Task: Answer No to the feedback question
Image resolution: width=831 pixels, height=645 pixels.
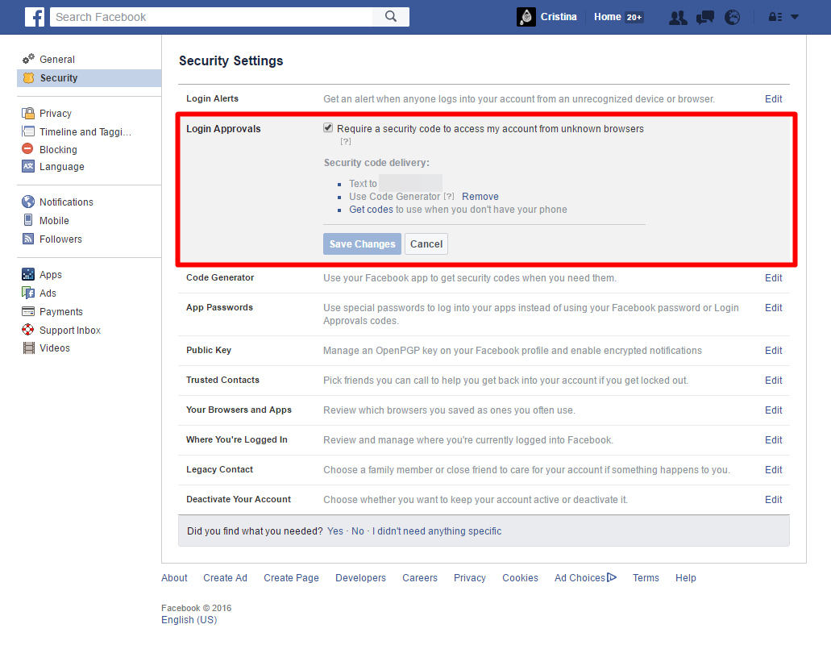Action: click(358, 531)
